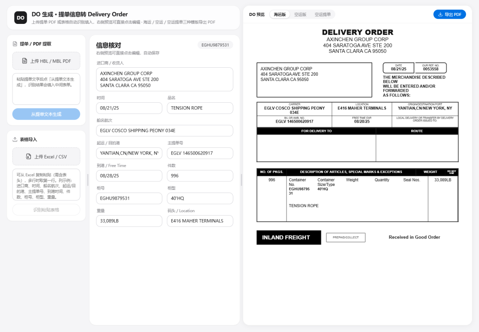Screen dimensions: 479x332
Task: Click the empty ROUTE box in preview
Action: pos(417,148)
